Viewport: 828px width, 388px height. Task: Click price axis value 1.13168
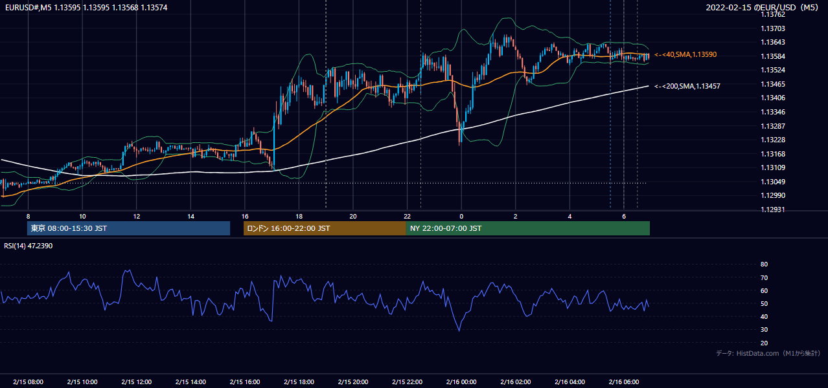772,154
